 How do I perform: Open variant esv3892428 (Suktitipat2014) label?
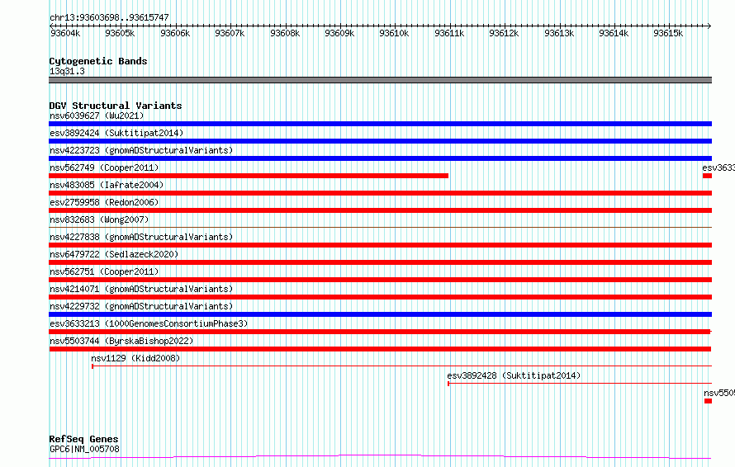514,375
